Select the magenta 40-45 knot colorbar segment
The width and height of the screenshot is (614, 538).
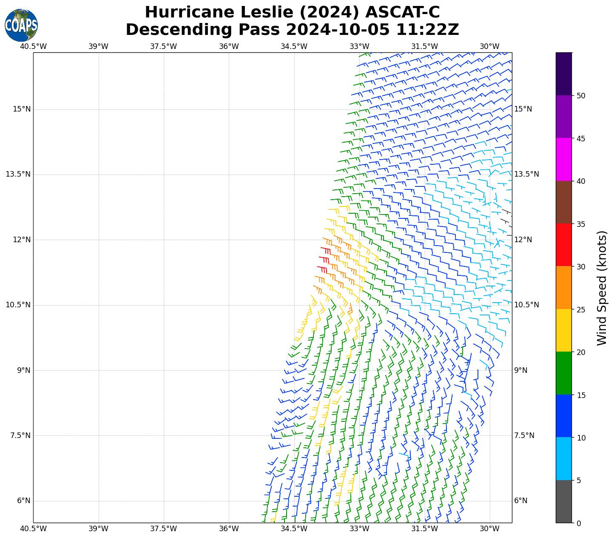point(564,159)
